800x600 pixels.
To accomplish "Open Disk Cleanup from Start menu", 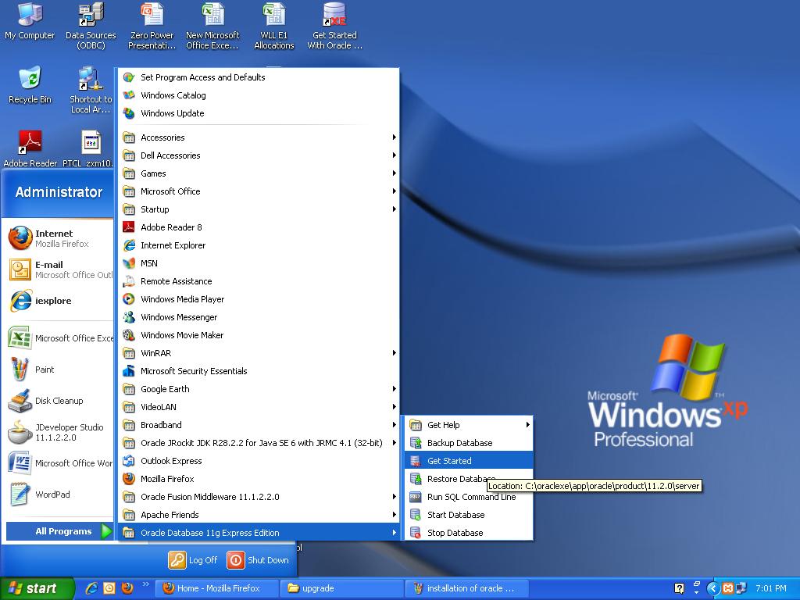I will point(58,401).
